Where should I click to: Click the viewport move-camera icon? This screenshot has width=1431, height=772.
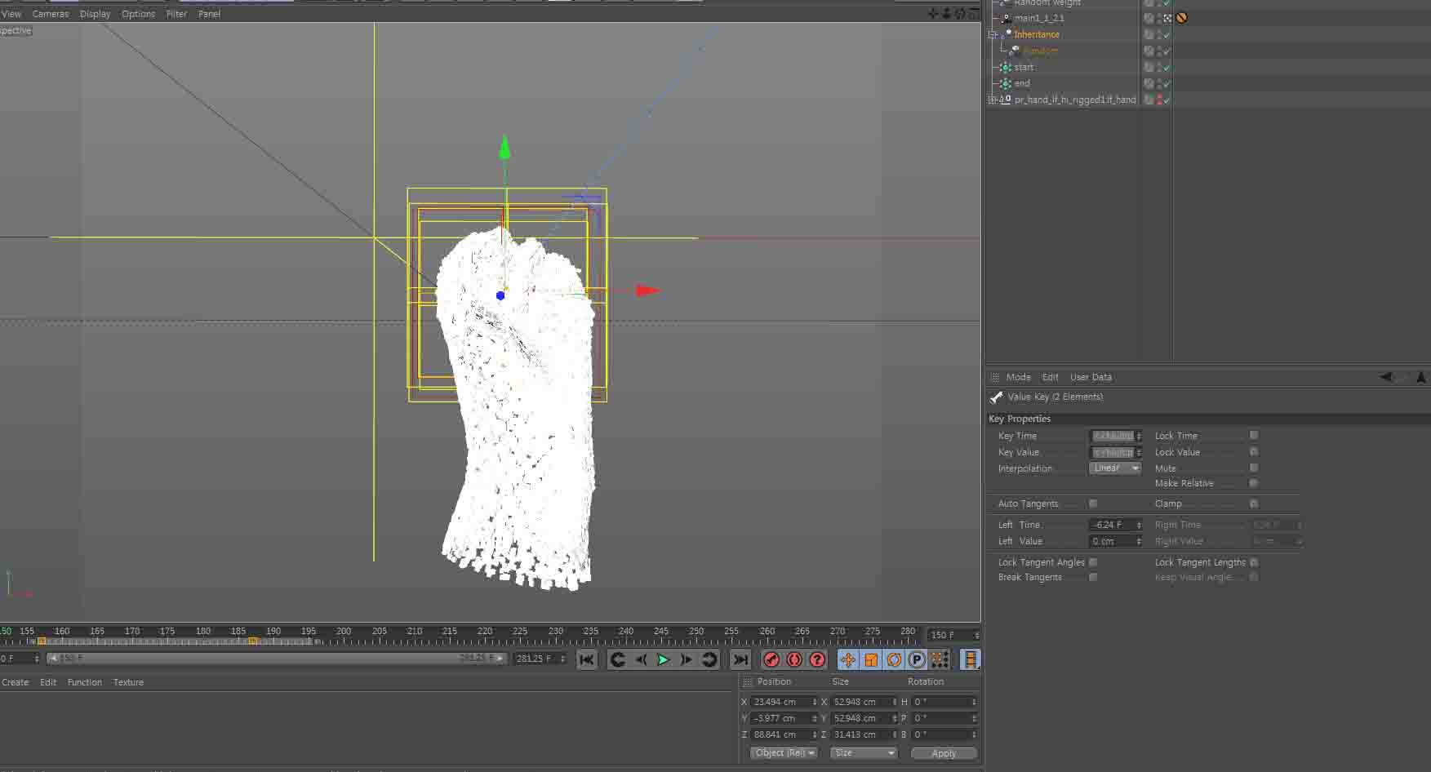[933, 13]
